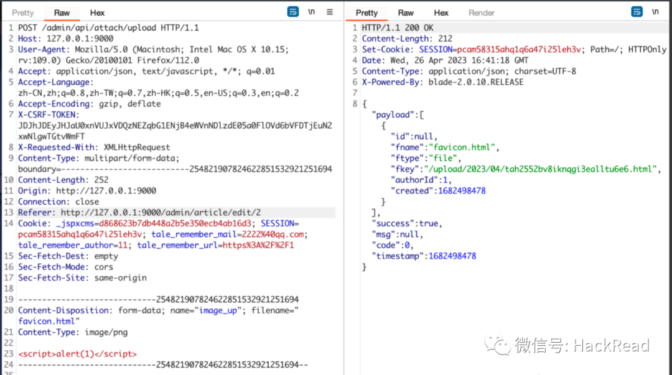Click the HTTP/1.1 200 OK status line
This screenshot has height=375, width=672.
point(398,28)
